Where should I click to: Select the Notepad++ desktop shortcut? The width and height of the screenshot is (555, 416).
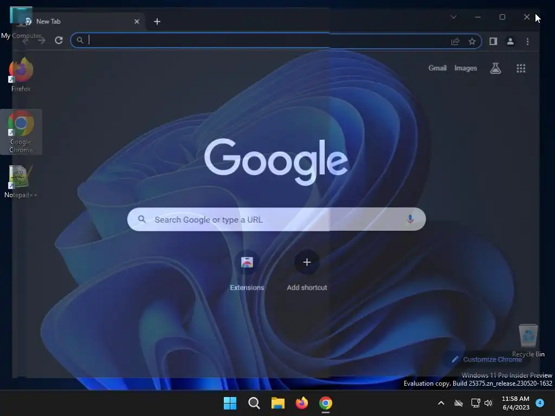(x=21, y=182)
